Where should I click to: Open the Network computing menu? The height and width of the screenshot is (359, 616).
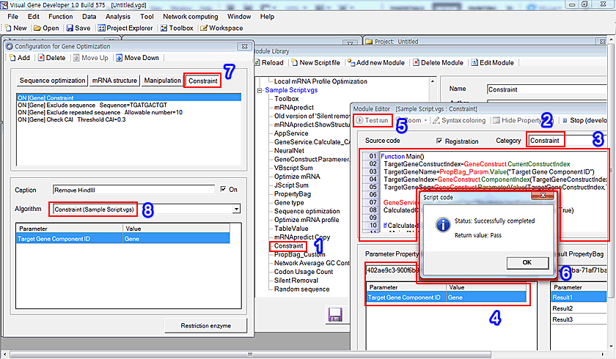point(191,16)
